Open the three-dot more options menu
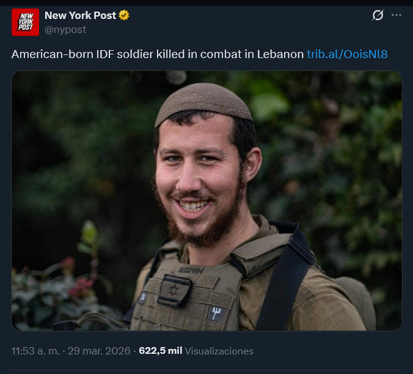Image resolution: width=413 pixels, height=374 pixels. click(397, 15)
